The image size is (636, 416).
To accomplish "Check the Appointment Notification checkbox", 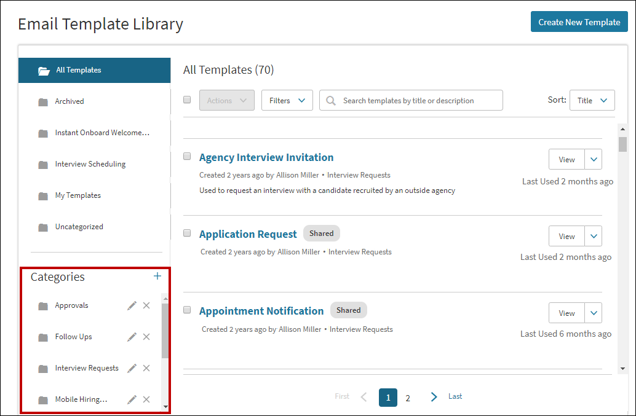I will [x=187, y=310].
